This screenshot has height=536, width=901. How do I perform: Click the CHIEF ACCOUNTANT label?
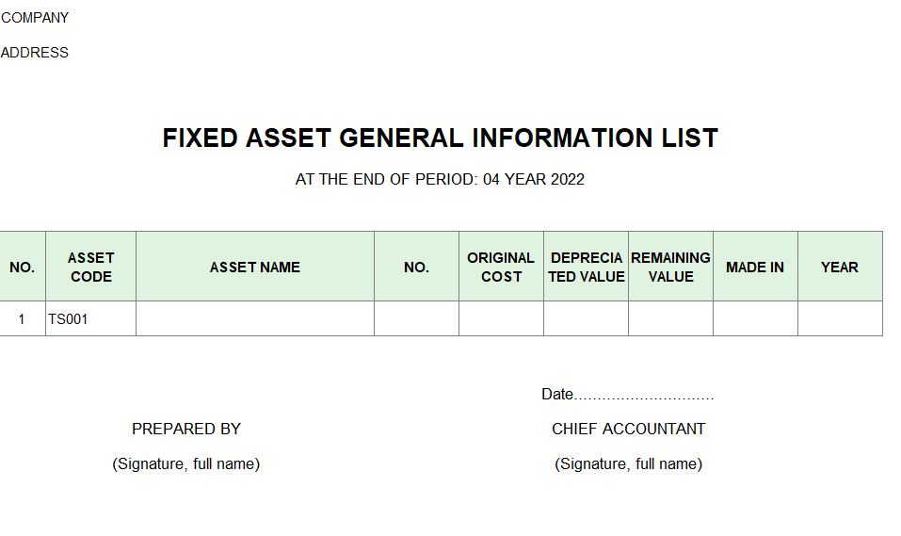click(628, 429)
